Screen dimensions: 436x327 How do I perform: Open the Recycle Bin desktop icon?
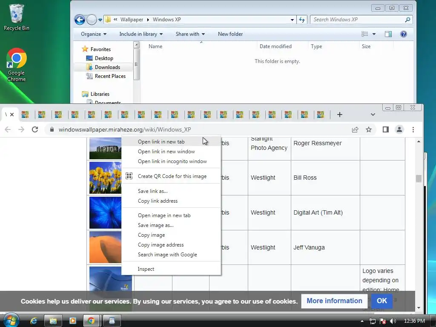[x=16, y=17]
